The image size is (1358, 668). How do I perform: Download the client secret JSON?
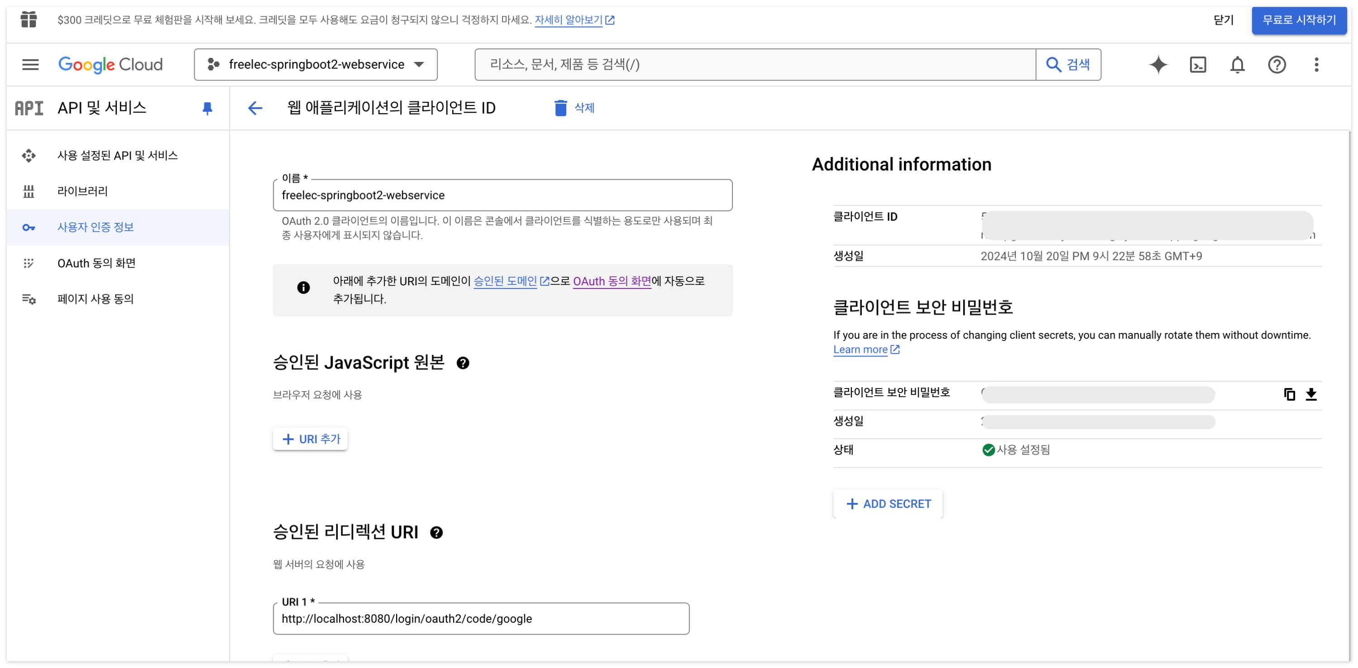coord(1311,394)
